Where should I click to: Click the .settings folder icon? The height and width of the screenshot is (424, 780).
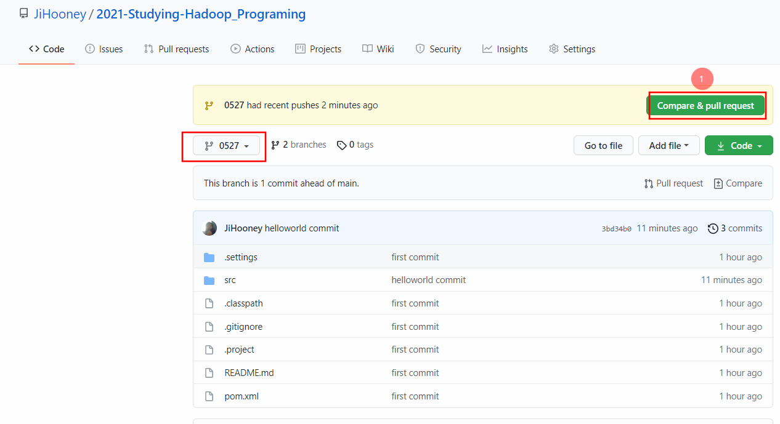[x=209, y=257]
